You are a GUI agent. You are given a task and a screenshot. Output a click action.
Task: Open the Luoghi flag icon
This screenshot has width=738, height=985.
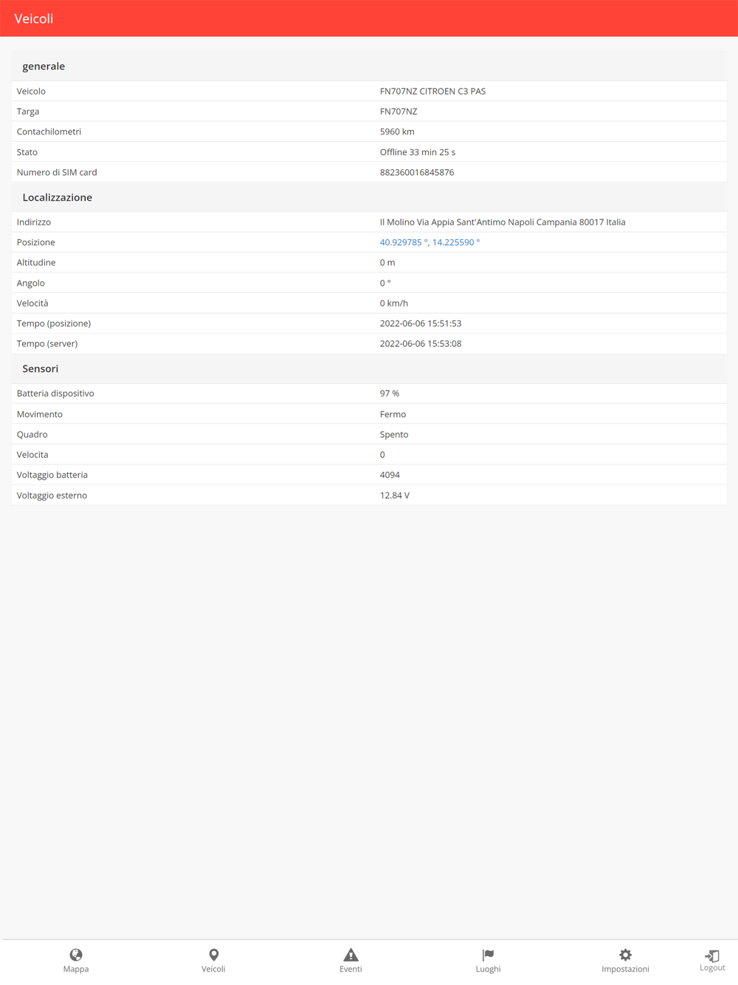click(488, 955)
